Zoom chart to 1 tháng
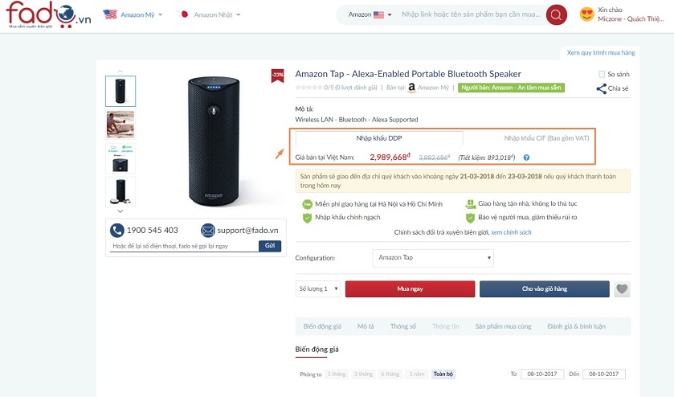 (336, 374)
